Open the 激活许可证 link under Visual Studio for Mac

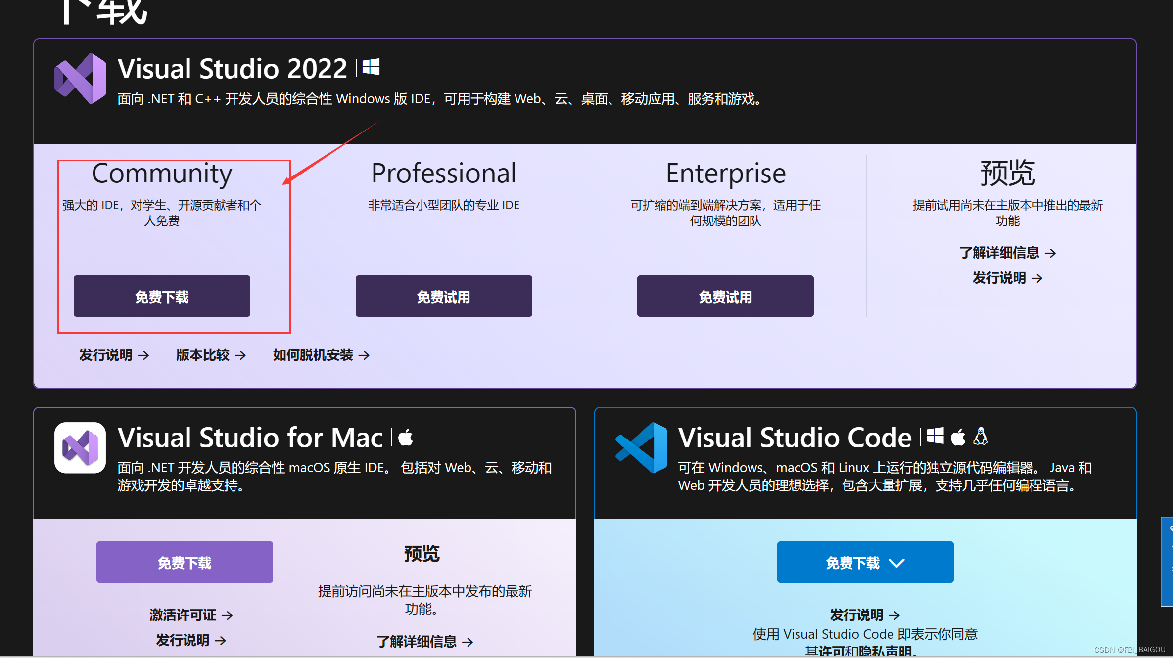coord(191,614)
